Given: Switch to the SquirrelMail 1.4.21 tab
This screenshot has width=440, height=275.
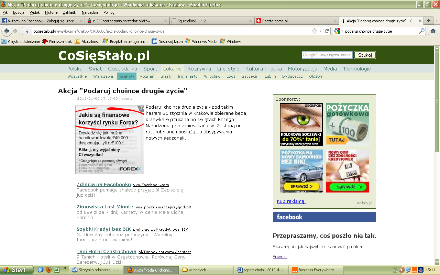Looking at the screenshot, I should 212,21.
